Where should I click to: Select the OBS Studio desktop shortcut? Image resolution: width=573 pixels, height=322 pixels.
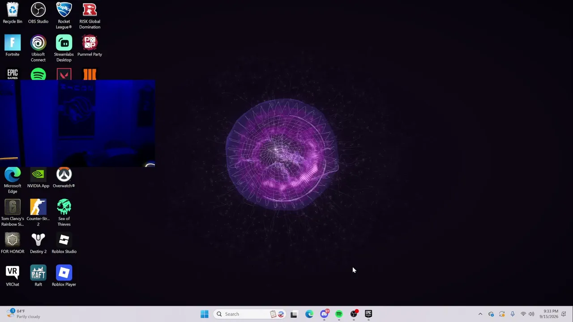coord(38,13)
